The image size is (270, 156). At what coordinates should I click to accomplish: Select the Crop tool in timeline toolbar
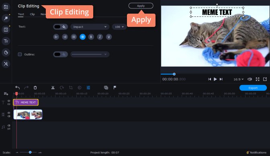(71, 87)
